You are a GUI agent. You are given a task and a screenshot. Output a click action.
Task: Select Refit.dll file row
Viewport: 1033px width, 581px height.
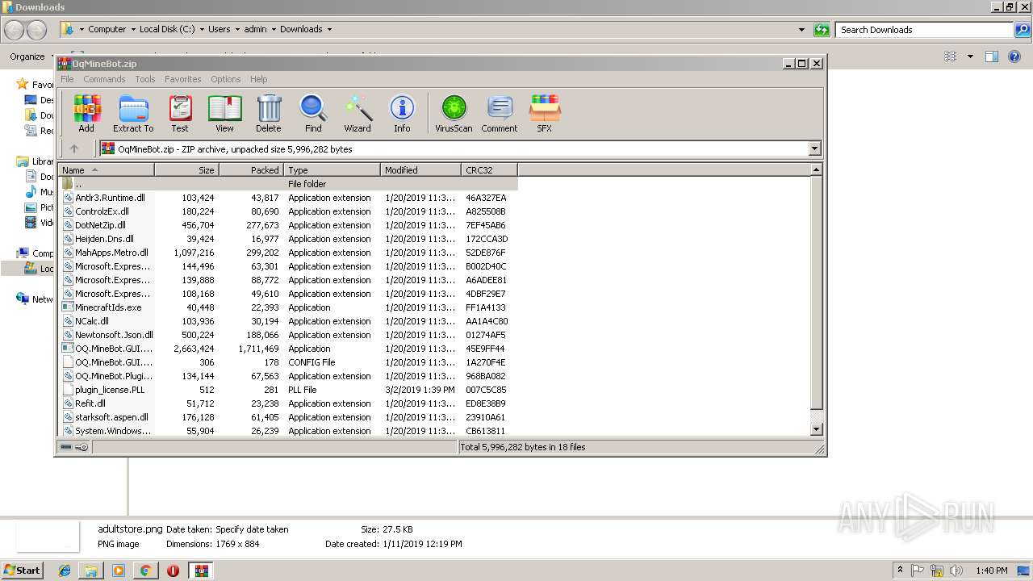(x=288, y=403)
